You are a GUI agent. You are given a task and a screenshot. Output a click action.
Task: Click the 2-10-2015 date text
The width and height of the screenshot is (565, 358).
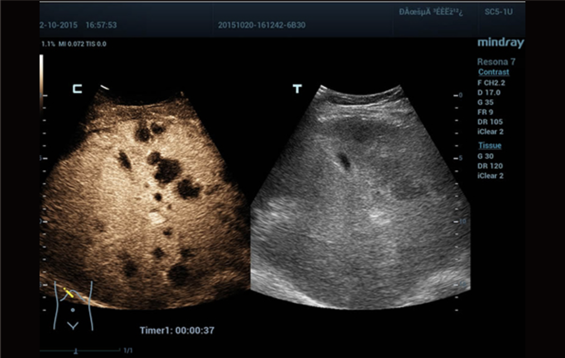click(58, 25)
